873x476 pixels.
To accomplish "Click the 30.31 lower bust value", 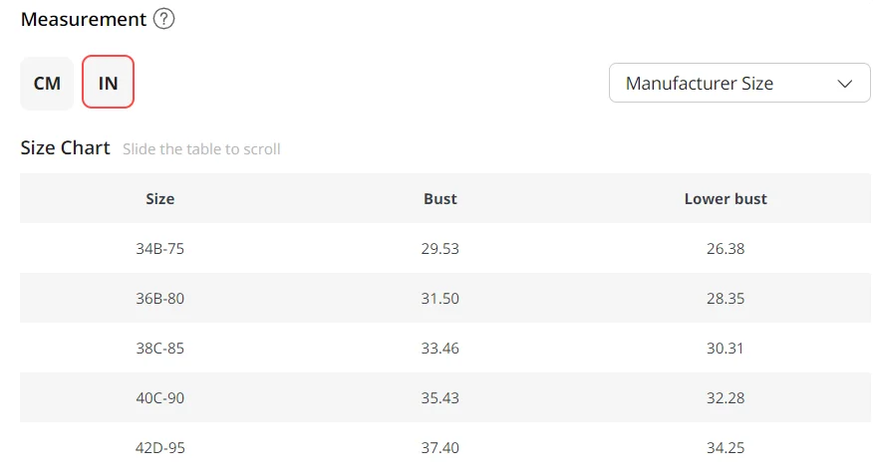I will coord(725,349).
